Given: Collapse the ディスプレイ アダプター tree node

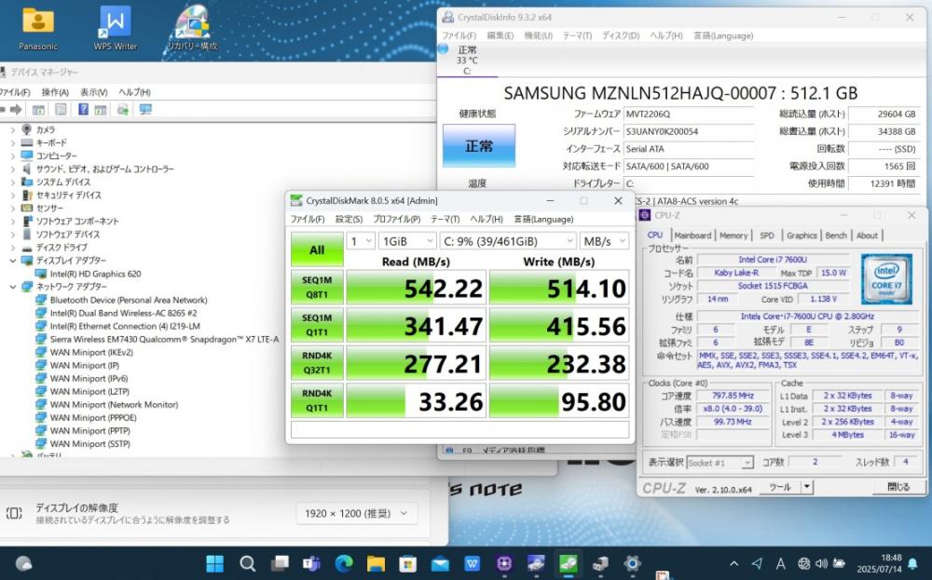Looking at the screenshot, I should coord(12,261).
